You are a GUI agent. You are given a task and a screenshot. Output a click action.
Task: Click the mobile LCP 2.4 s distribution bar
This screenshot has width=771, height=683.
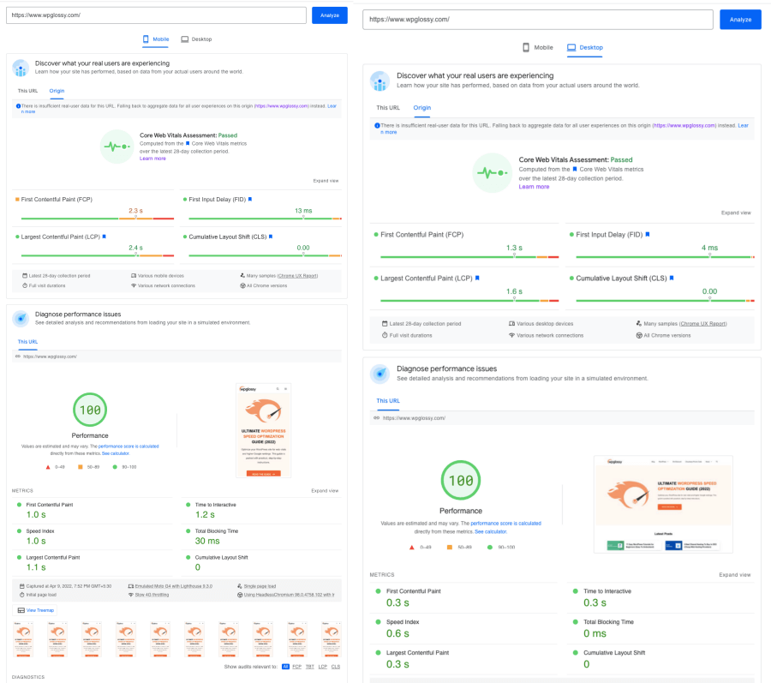(98, 255)
